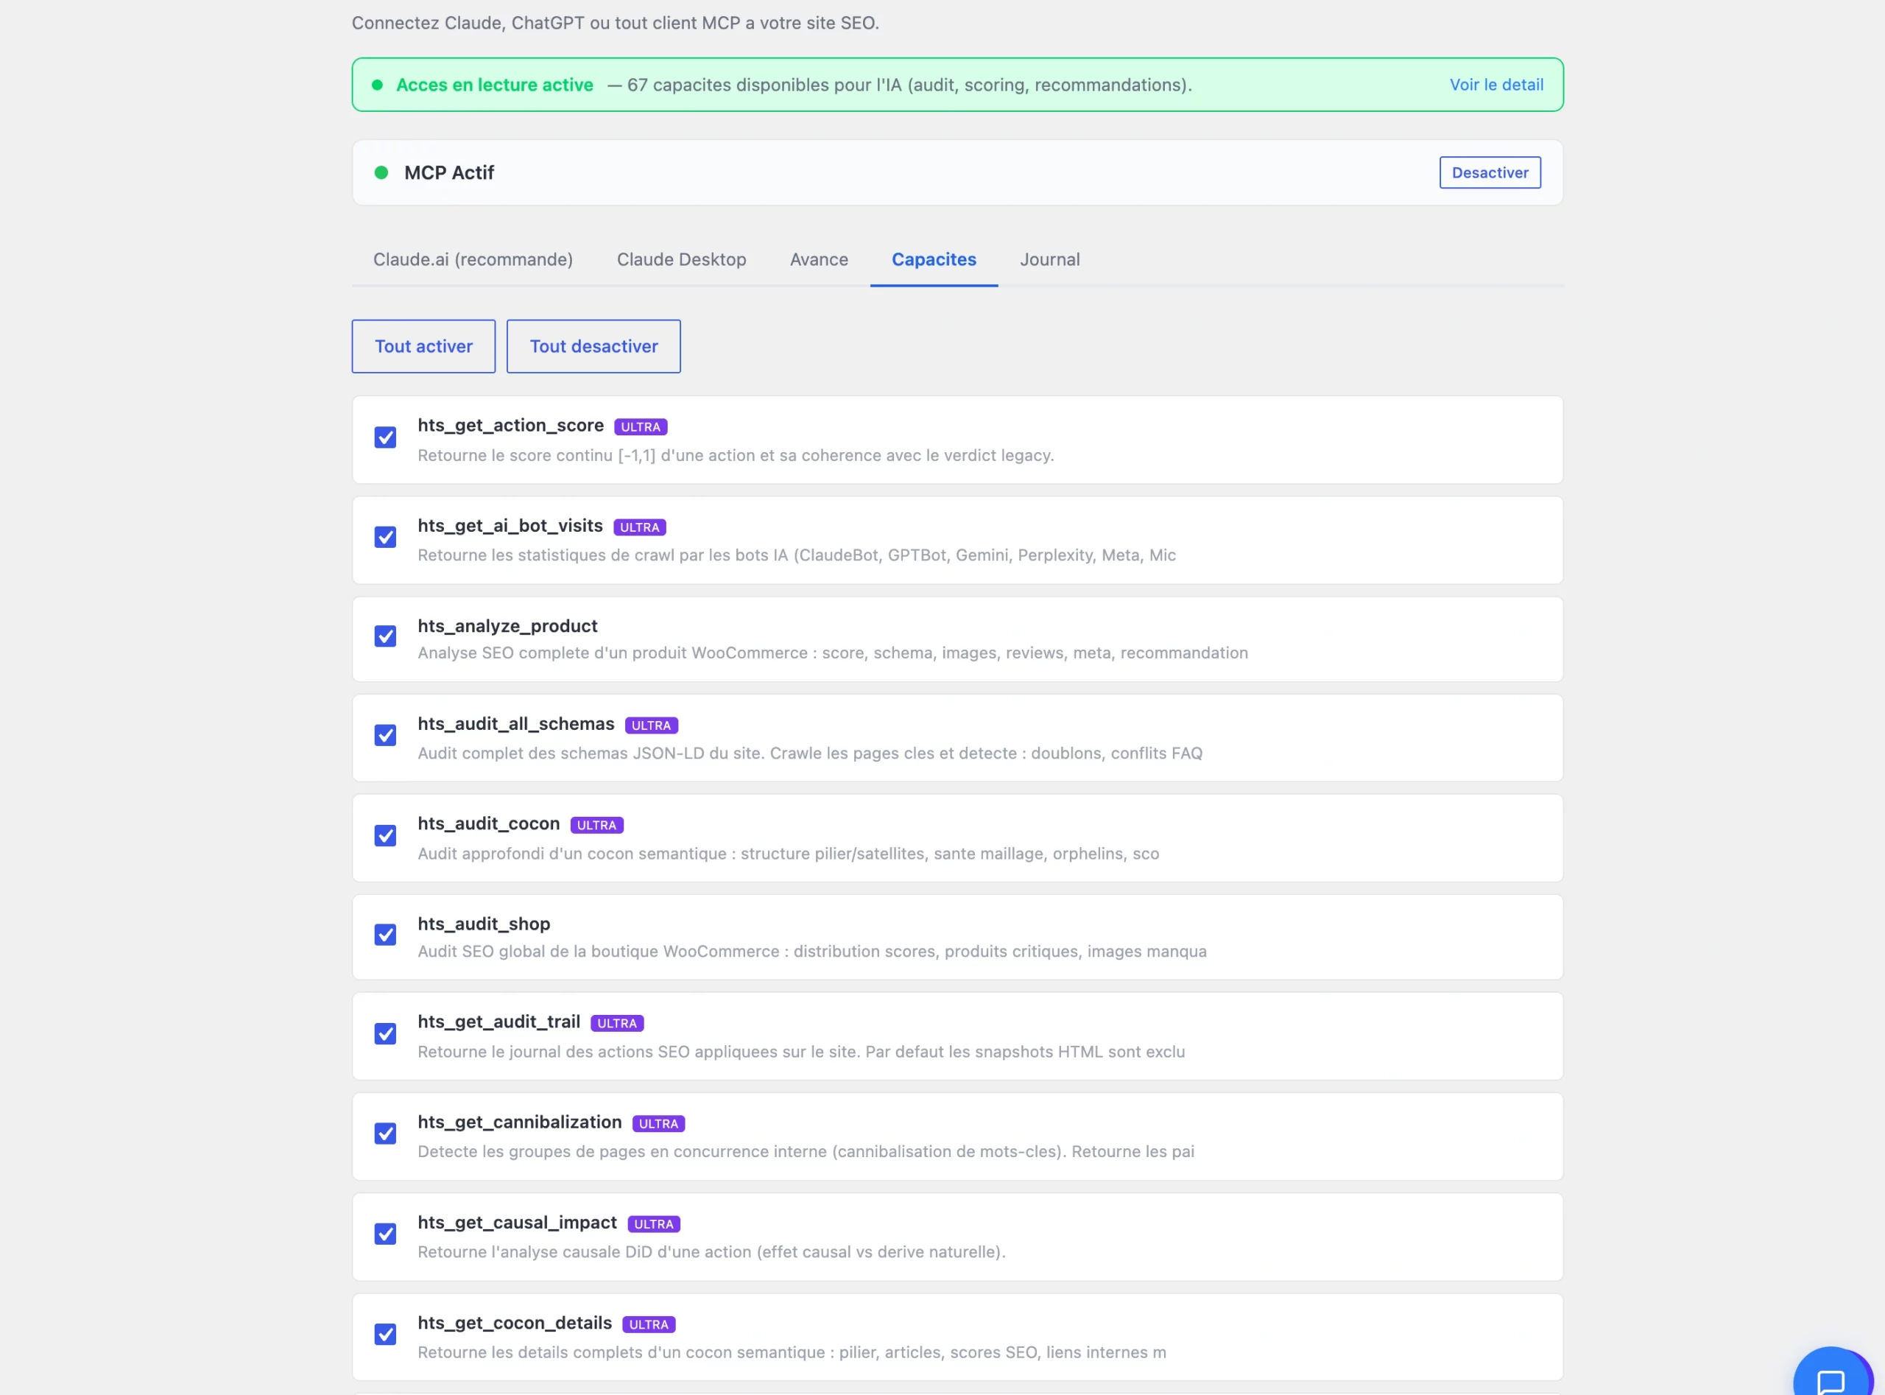
Task: Uncheck hts_get_cocon_details checkbox
Action: coord(385,1334)
